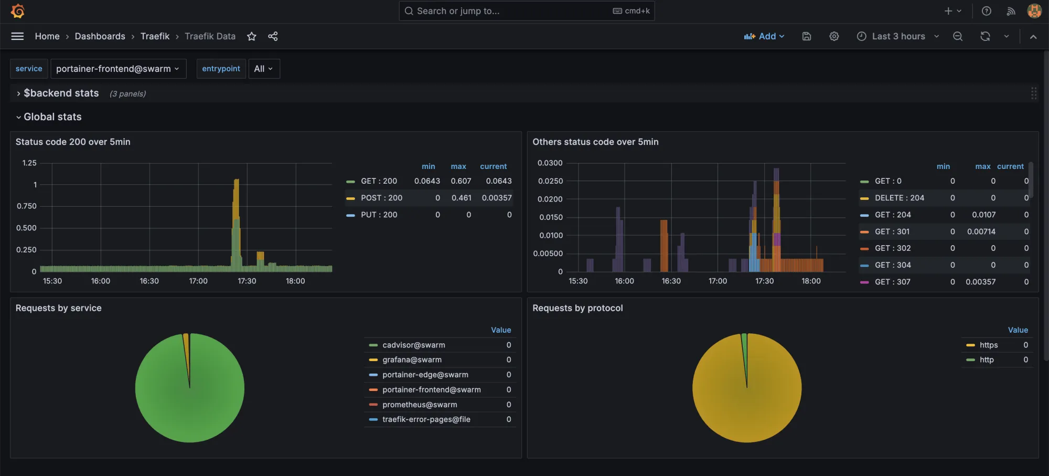Click the refresh dashboard icon

coord(985,36)
